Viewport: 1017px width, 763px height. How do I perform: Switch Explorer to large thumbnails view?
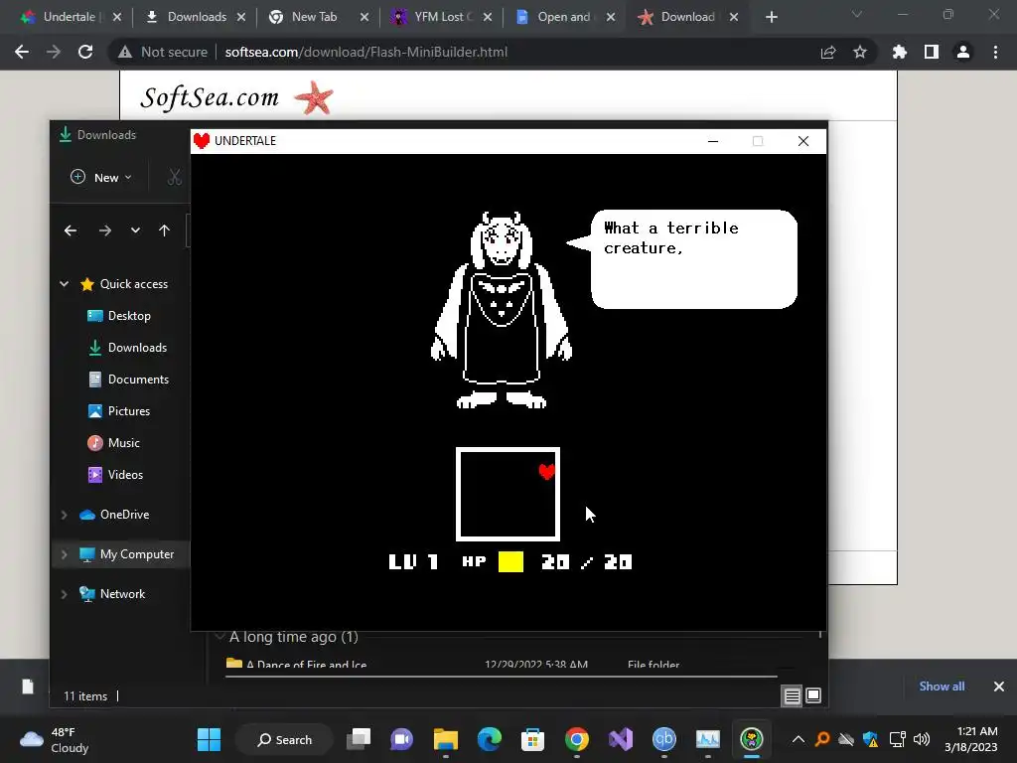tap(813, 696)
